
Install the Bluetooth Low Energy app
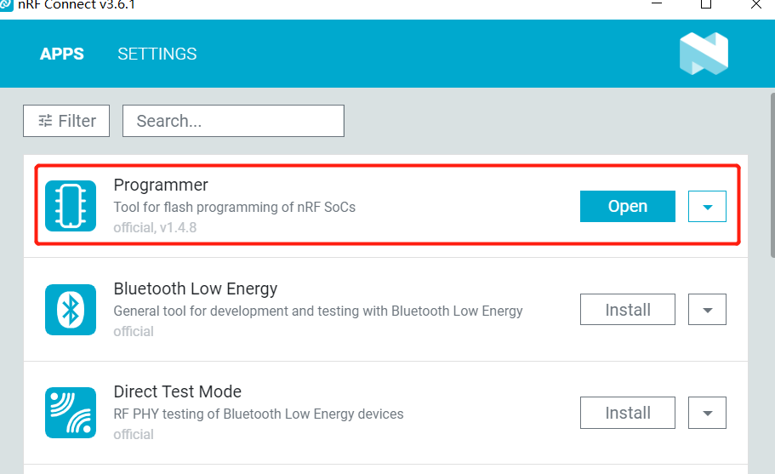[x=627, y=310]
